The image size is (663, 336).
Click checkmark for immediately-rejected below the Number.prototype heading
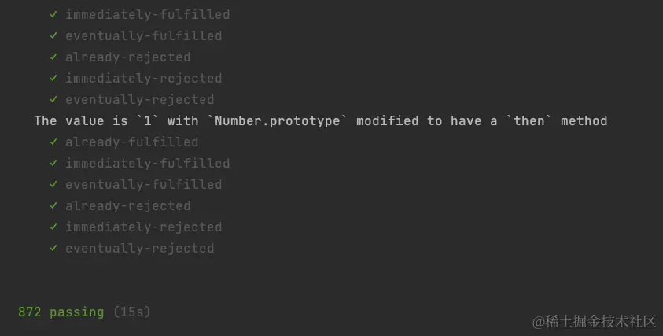point(53,227)
